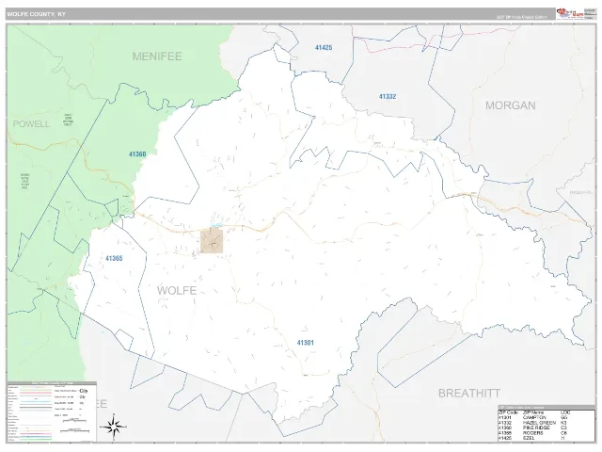Image resolution: width=602 pixels, height=452 pixels.
Task: Select the MENIFEE county label
Action: (x=157, y=56)
